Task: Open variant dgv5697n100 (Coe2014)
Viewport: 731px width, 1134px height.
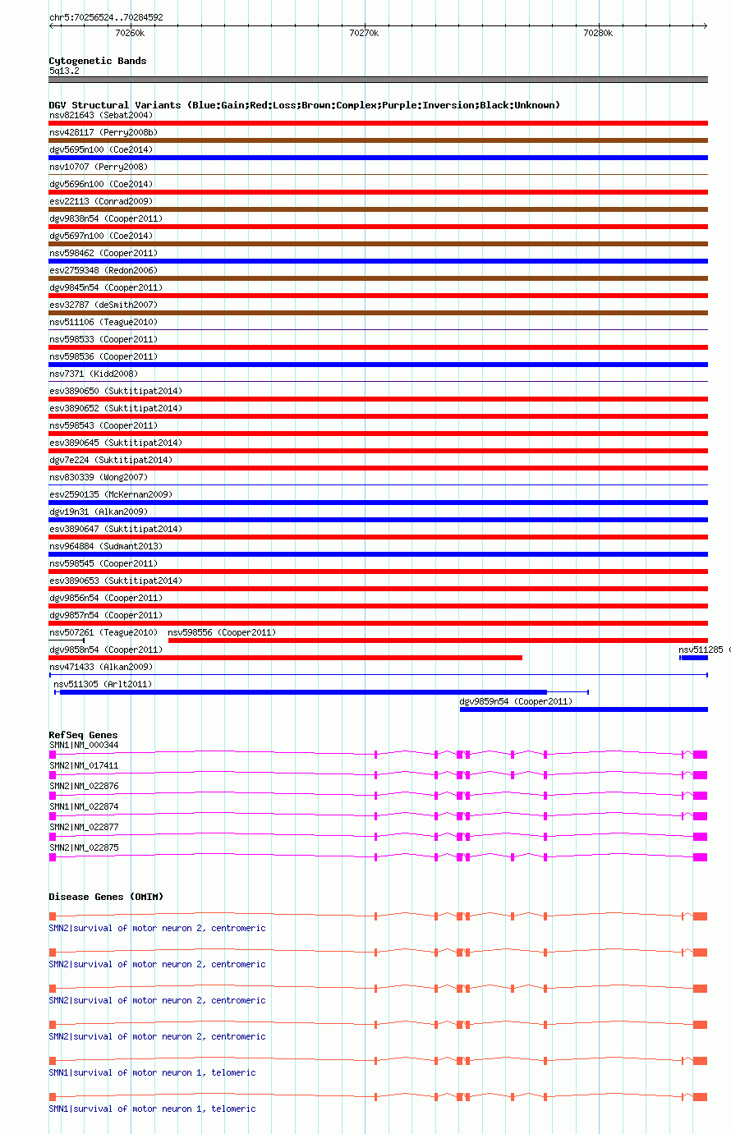Action: coord(101,236)
